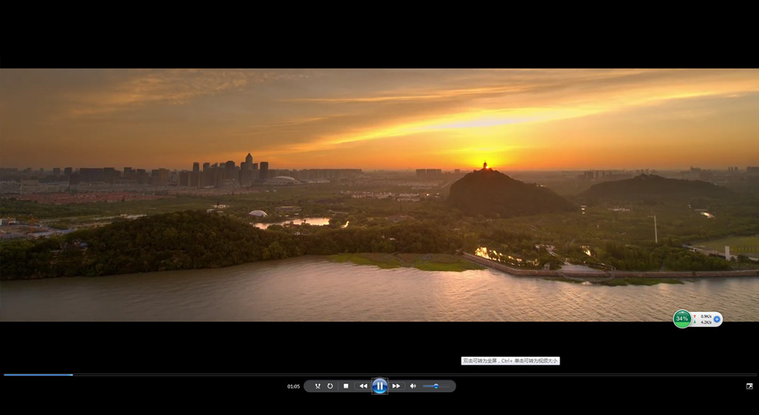
Task: Exit full-screen mode via corner icon
Action: pos(749,386)
